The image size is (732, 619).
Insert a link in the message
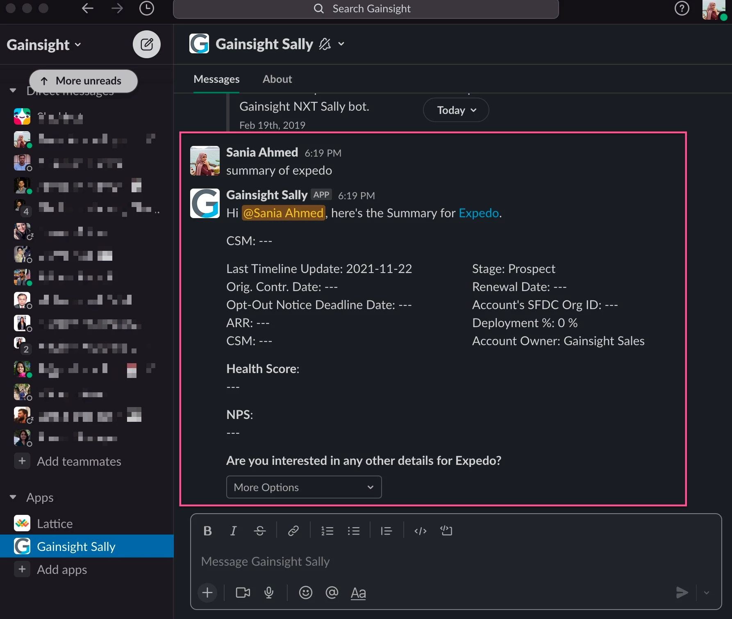coord(293,531)
